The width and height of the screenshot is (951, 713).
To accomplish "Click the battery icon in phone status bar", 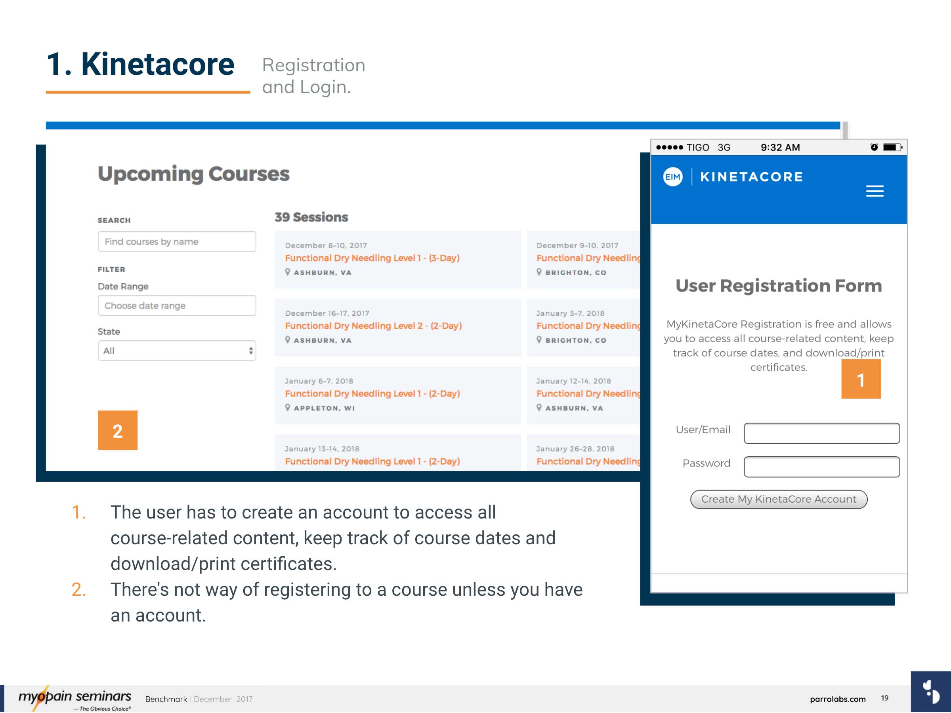I will (x=892, y=147).
